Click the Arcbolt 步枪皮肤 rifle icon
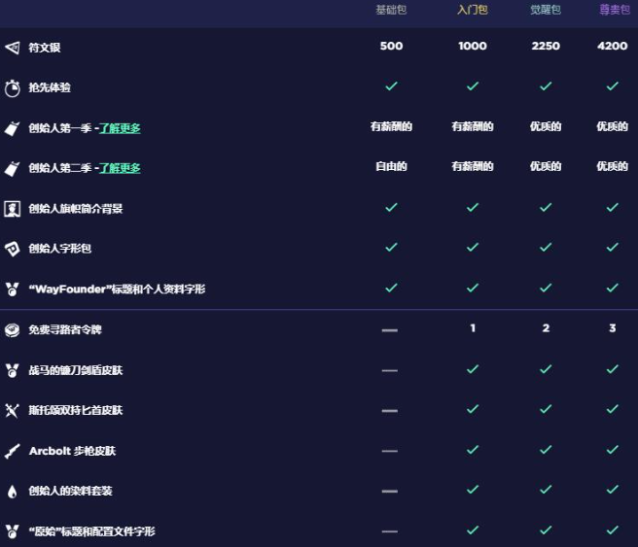638x547 pixels. tap(12, 451)
